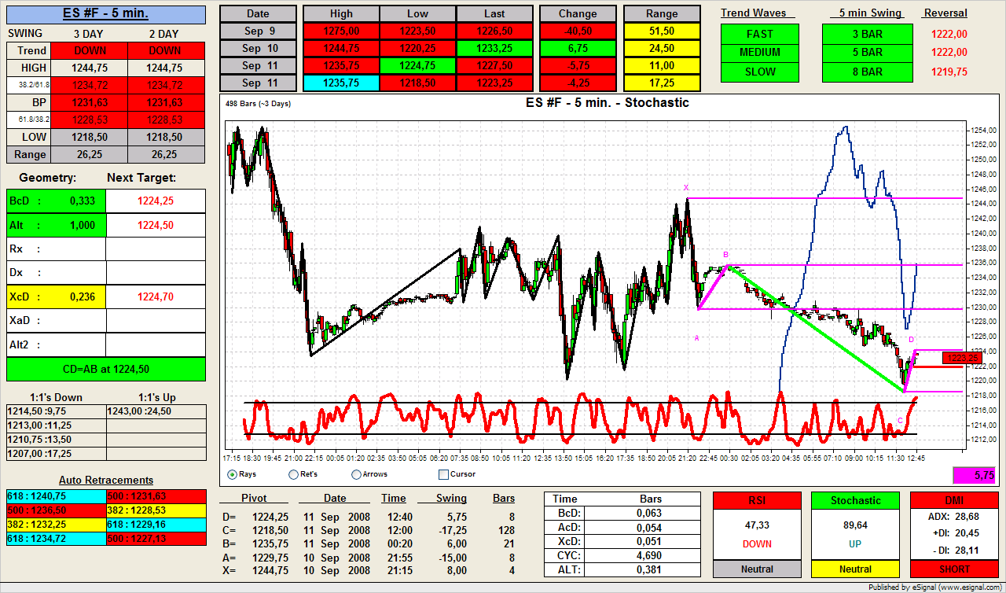The image size is (1006, 593).
Task: Click the '1214,50 :9,75' 1:1 down entry
Action: click(55, 411)
